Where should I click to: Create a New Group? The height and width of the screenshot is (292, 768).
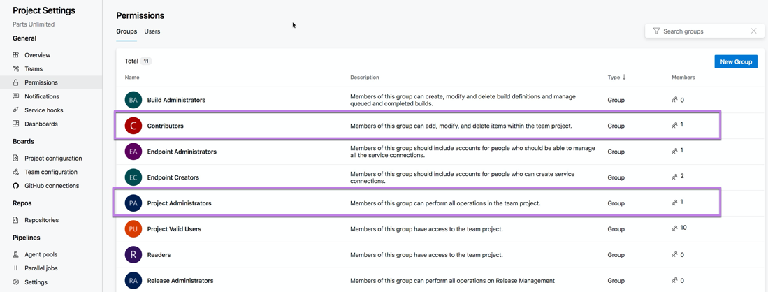click(x=735, y=61)
